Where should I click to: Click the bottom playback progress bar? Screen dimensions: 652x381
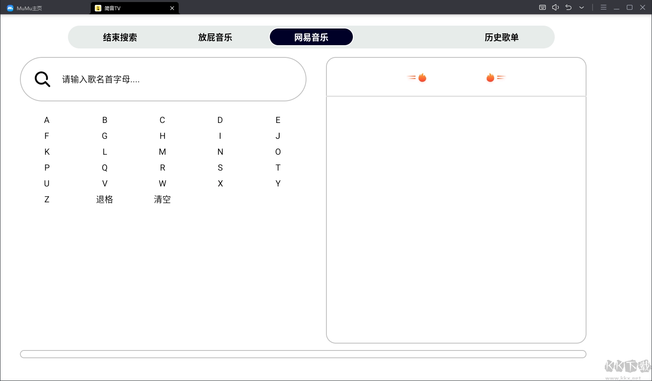pos(303,354)
